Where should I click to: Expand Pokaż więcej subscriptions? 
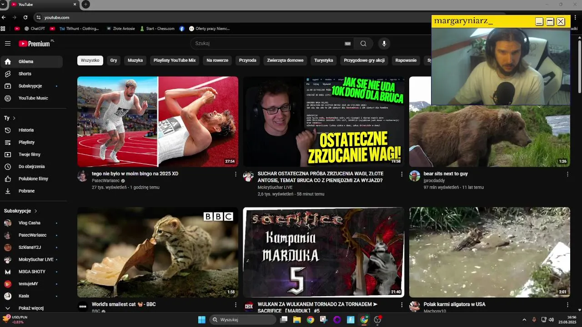(x=31, y=308)
